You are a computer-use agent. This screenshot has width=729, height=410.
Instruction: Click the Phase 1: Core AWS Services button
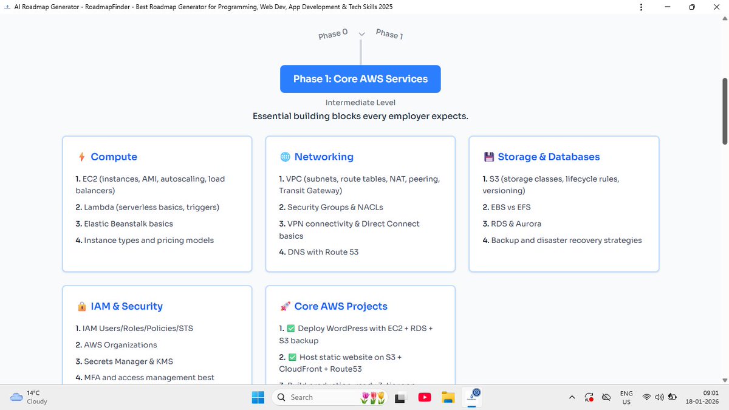pyautogui.click(x=360, y=79)
